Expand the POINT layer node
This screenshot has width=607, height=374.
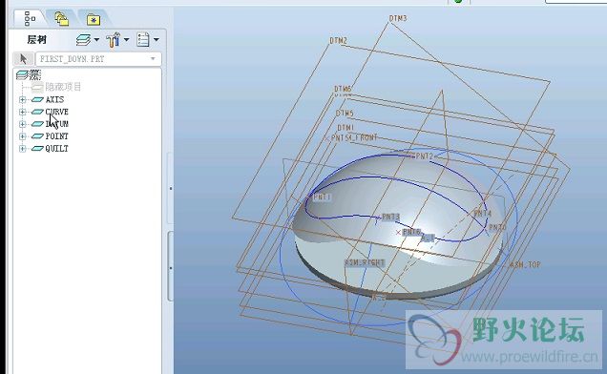(23, 136)
